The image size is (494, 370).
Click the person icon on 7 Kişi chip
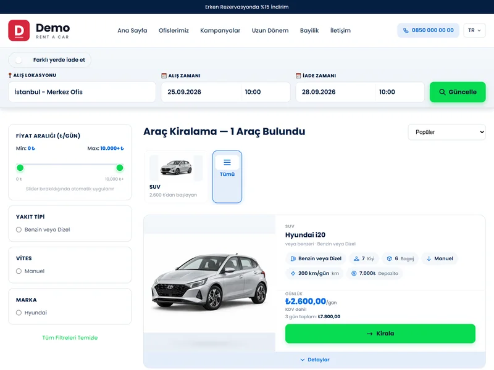tap(356, 258)
